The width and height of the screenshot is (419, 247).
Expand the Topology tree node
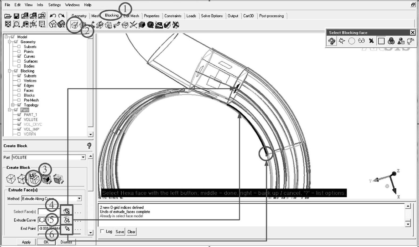[x=13, y=105]
